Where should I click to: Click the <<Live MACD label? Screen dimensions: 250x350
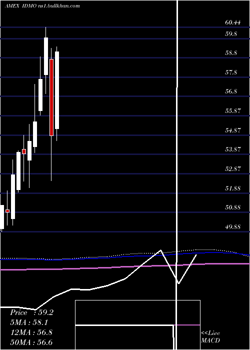tap(210, 337)
